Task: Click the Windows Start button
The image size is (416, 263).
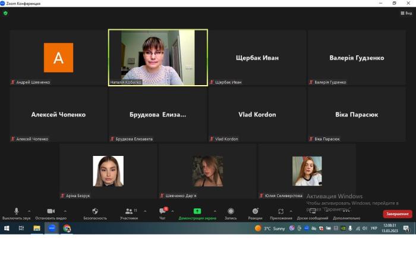Action: (x=7, y=228)
